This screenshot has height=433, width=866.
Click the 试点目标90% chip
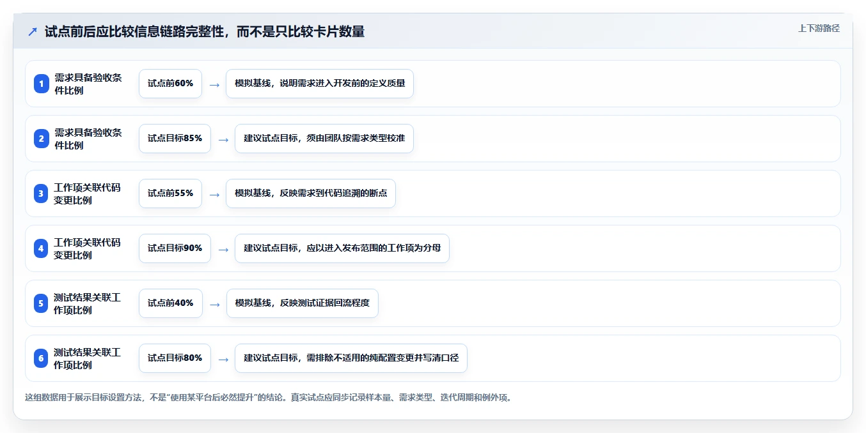tap(175, 248)
